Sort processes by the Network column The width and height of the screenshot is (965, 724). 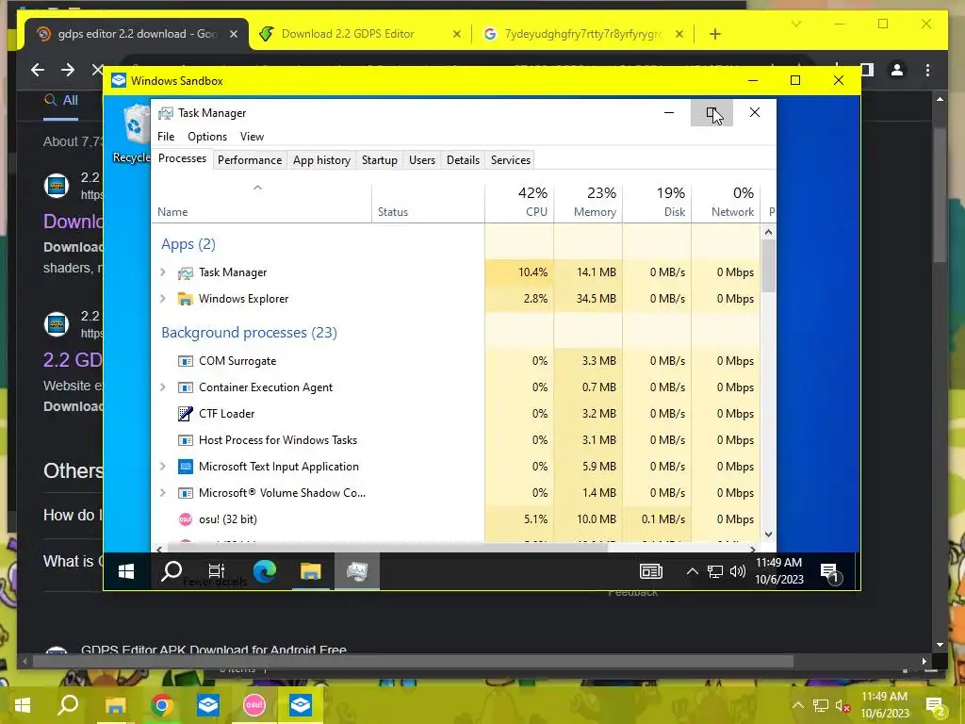[727, 202]
